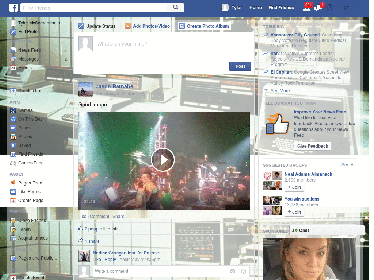
Task: Switch to the Update Status tab
Action: point(97,26)
